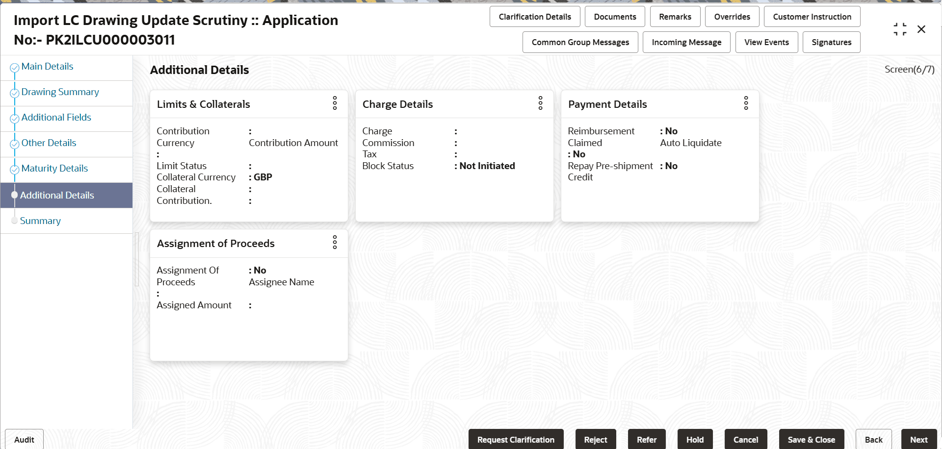Close the Import LC Drawing Update Scrutiny window
The width and height of the screenshot is (942, 449).
pyautogui.click(x=921, y=29)
